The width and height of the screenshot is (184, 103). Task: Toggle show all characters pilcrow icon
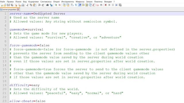(x=76, y=5)
